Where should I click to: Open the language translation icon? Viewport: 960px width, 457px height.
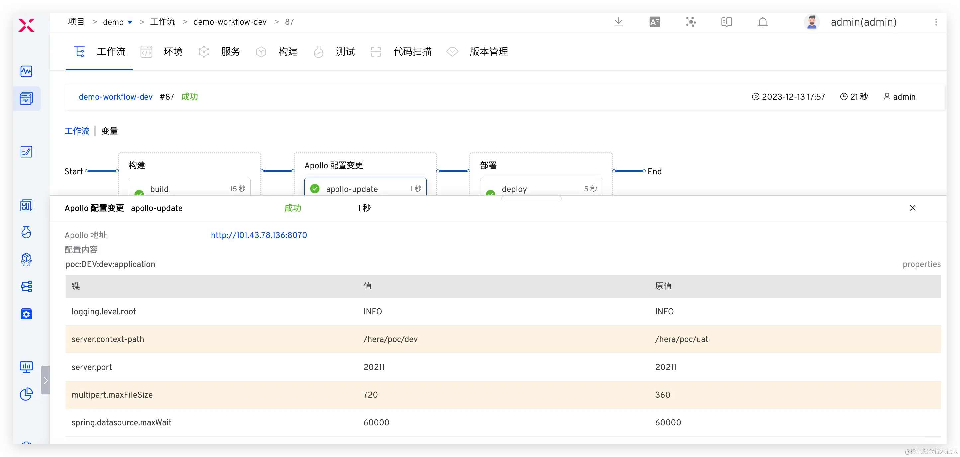[654, 22]
